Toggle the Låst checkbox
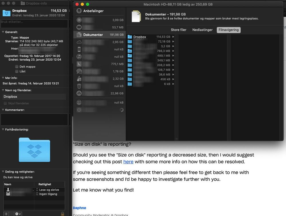This screenshot has height=216, width=286. 17,71
